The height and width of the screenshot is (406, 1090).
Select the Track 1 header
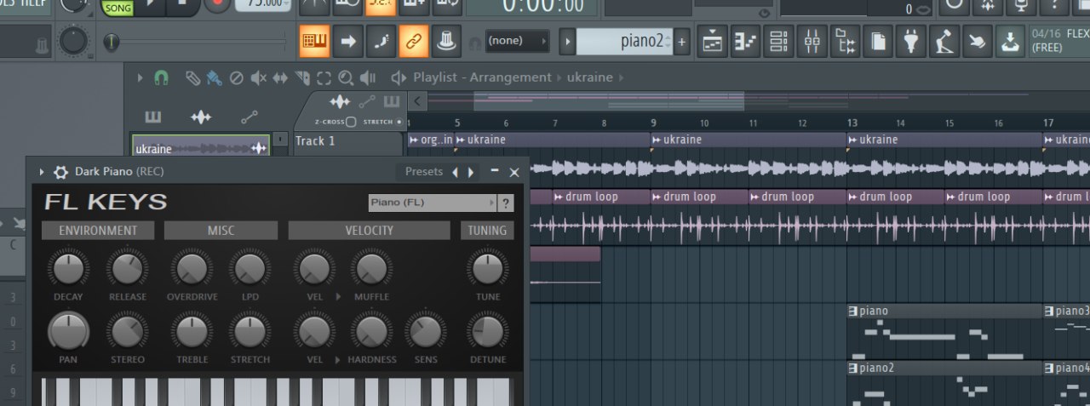349,142
